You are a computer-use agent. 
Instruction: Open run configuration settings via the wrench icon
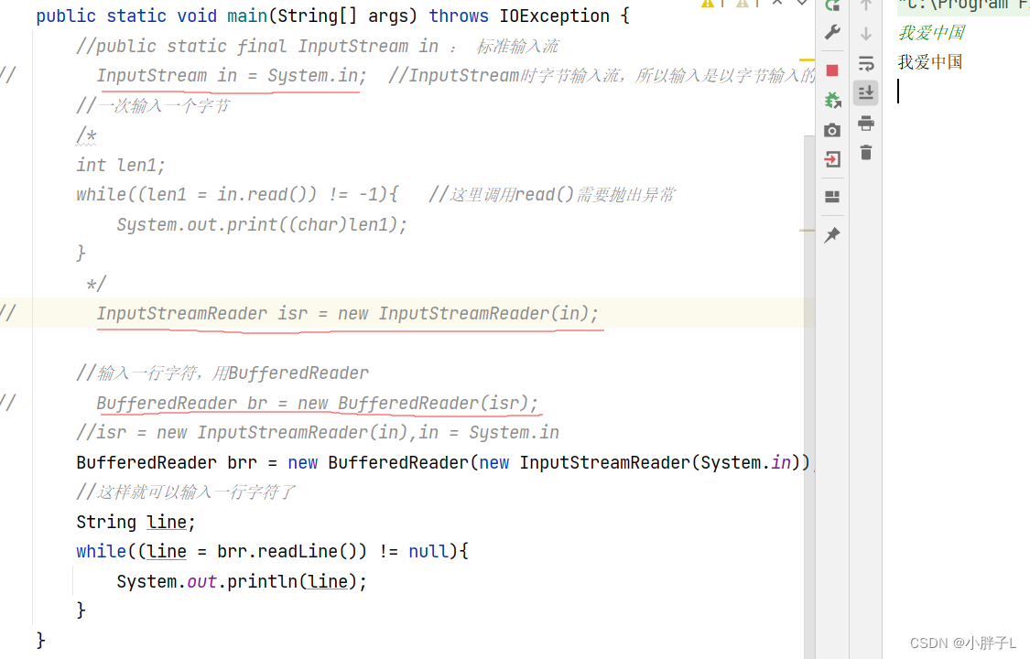click(x=832, y=32)
